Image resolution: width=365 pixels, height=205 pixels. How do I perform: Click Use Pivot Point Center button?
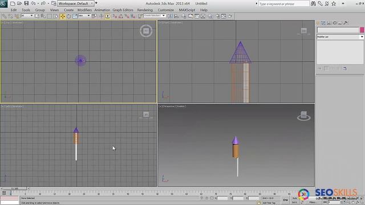click(94, 16)
